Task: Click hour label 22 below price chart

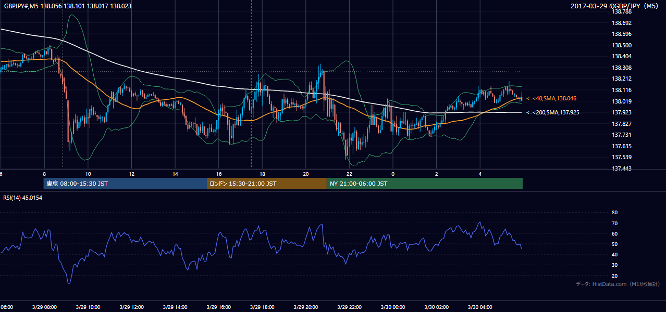Action: pos(349,174)
